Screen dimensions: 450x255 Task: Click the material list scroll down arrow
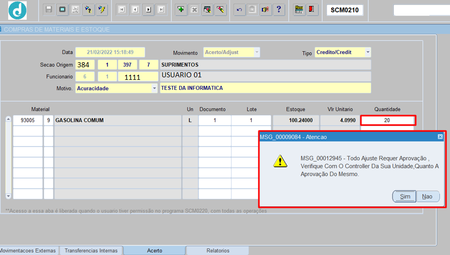(9, 196)
